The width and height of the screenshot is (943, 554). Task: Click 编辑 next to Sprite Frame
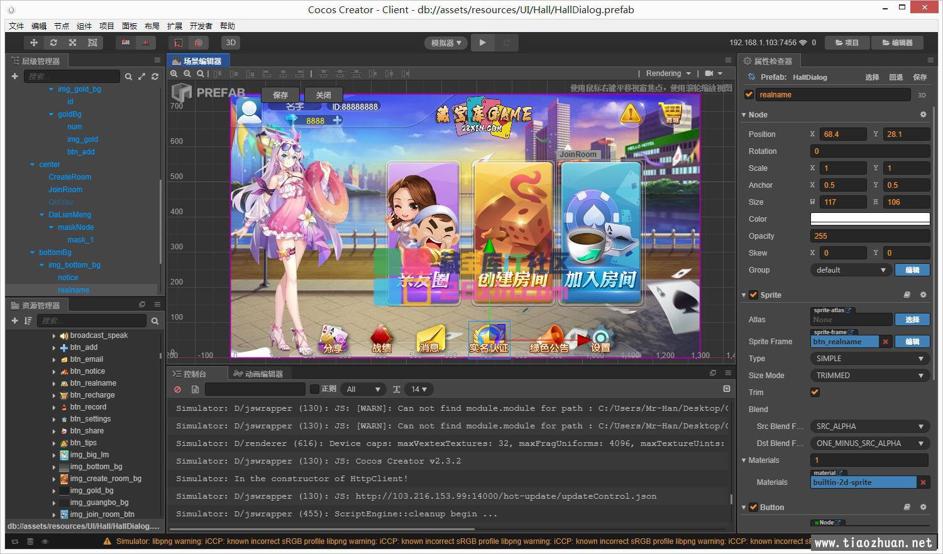[x=912, y=342]
